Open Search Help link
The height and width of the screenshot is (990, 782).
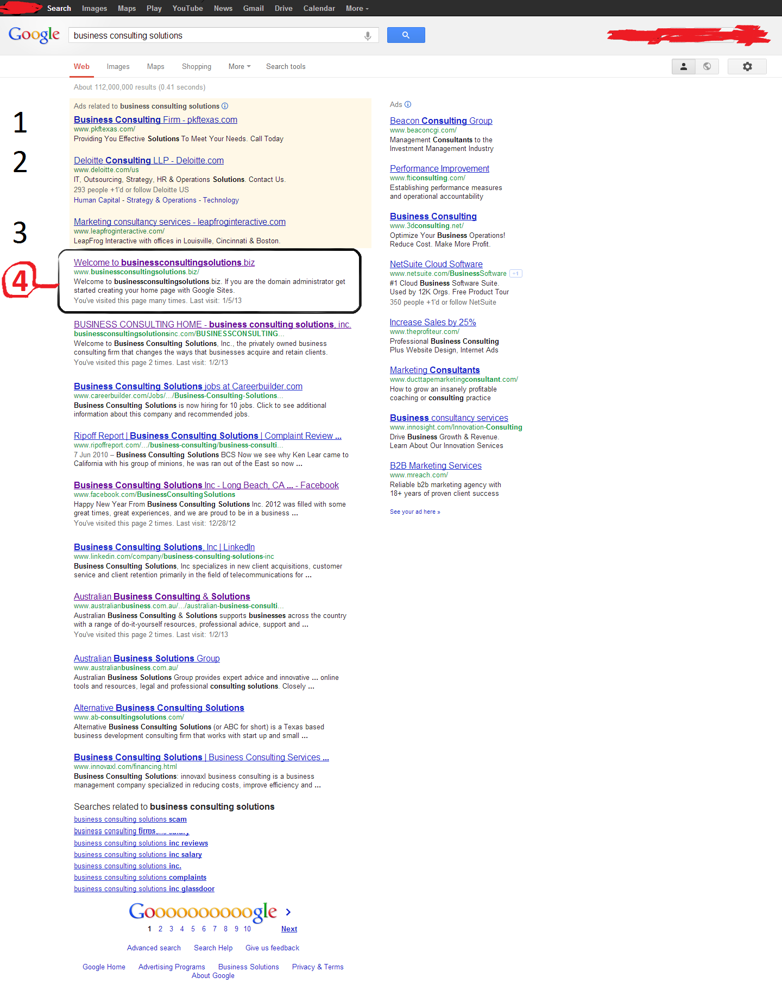[x=213, y=948]
